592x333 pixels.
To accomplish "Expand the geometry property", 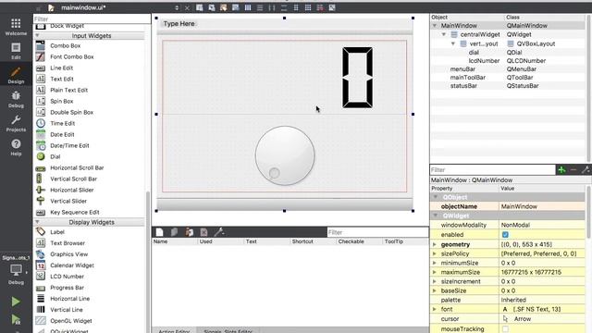I will (x=435, y=244).
